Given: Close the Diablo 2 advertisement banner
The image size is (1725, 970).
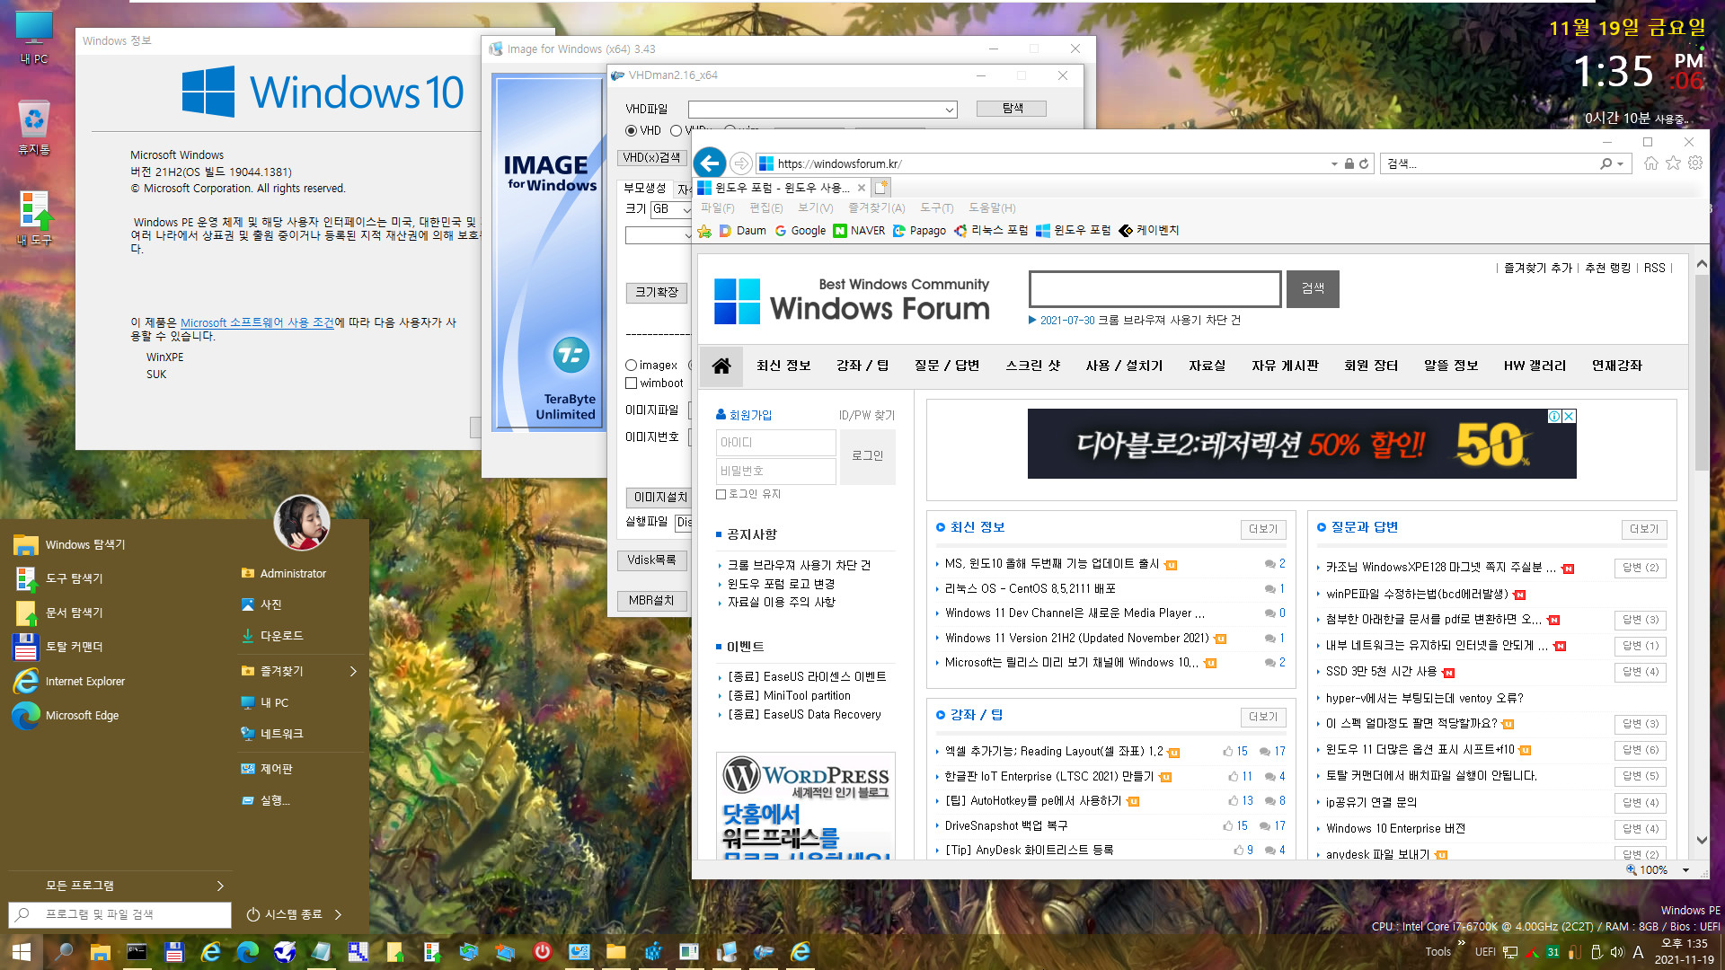Looking at the screenshot, I should coord(1569,416).
